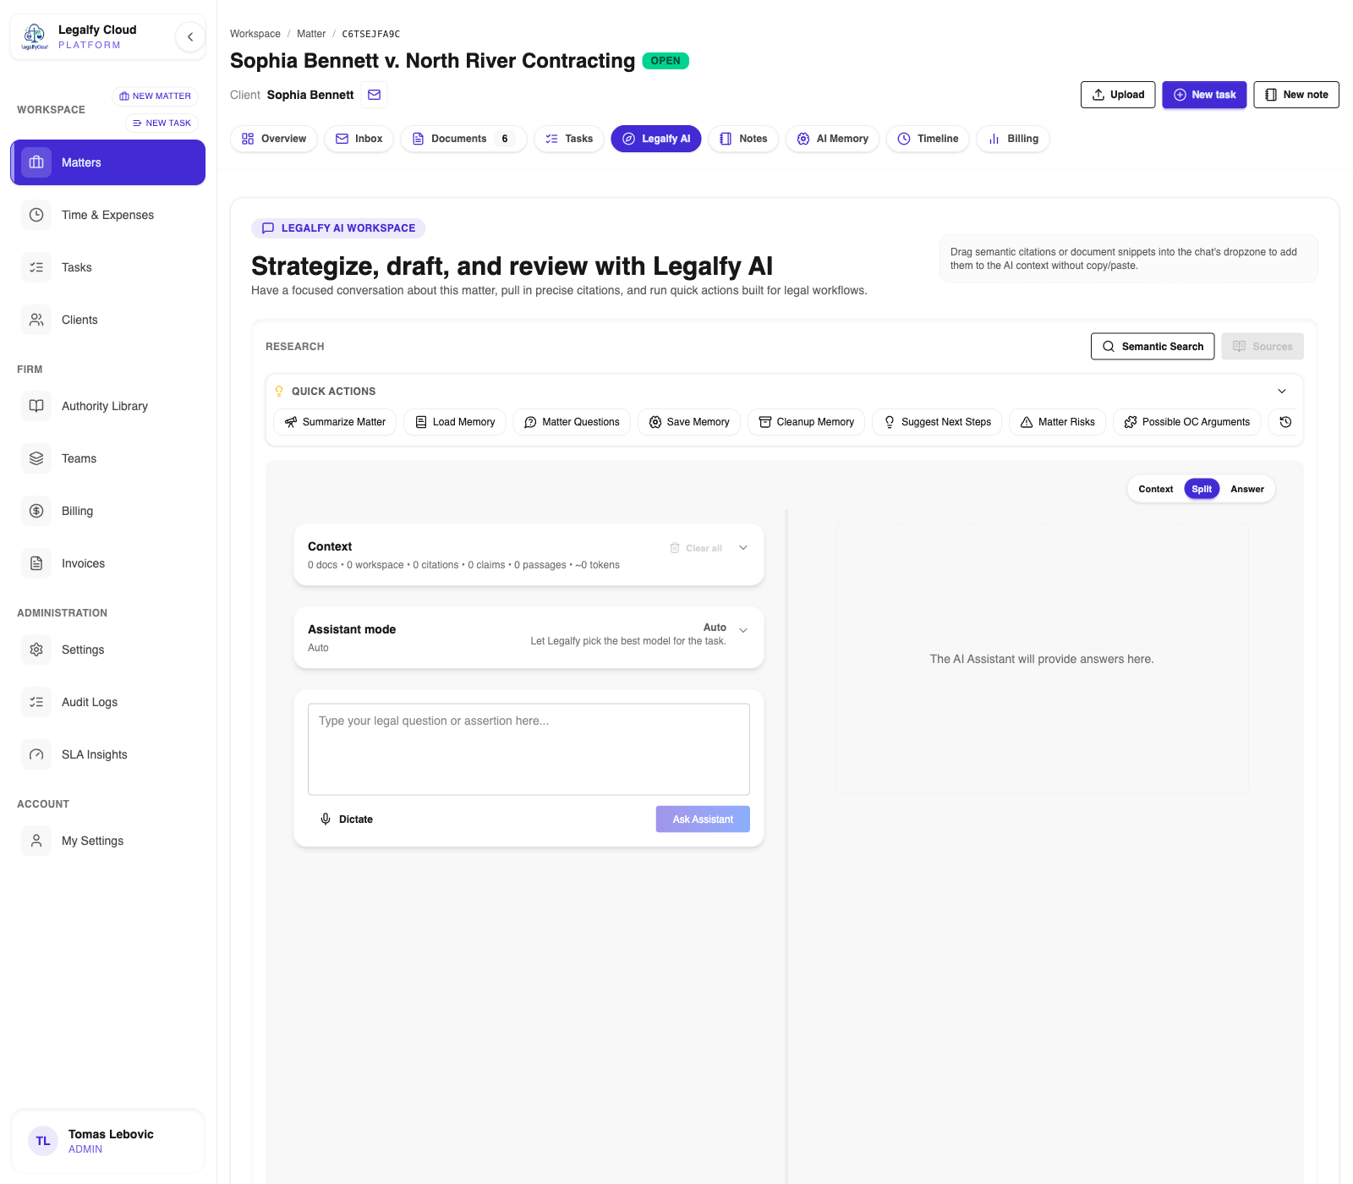Click the OPEN status badge
The width and height of the screenshot is (1353, 1184).
pos(666,61)
